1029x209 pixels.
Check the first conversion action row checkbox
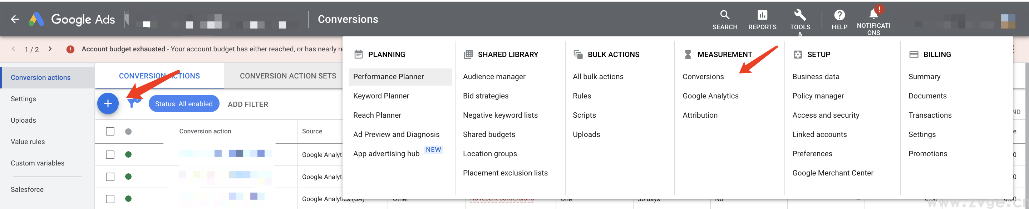(110, 154)
